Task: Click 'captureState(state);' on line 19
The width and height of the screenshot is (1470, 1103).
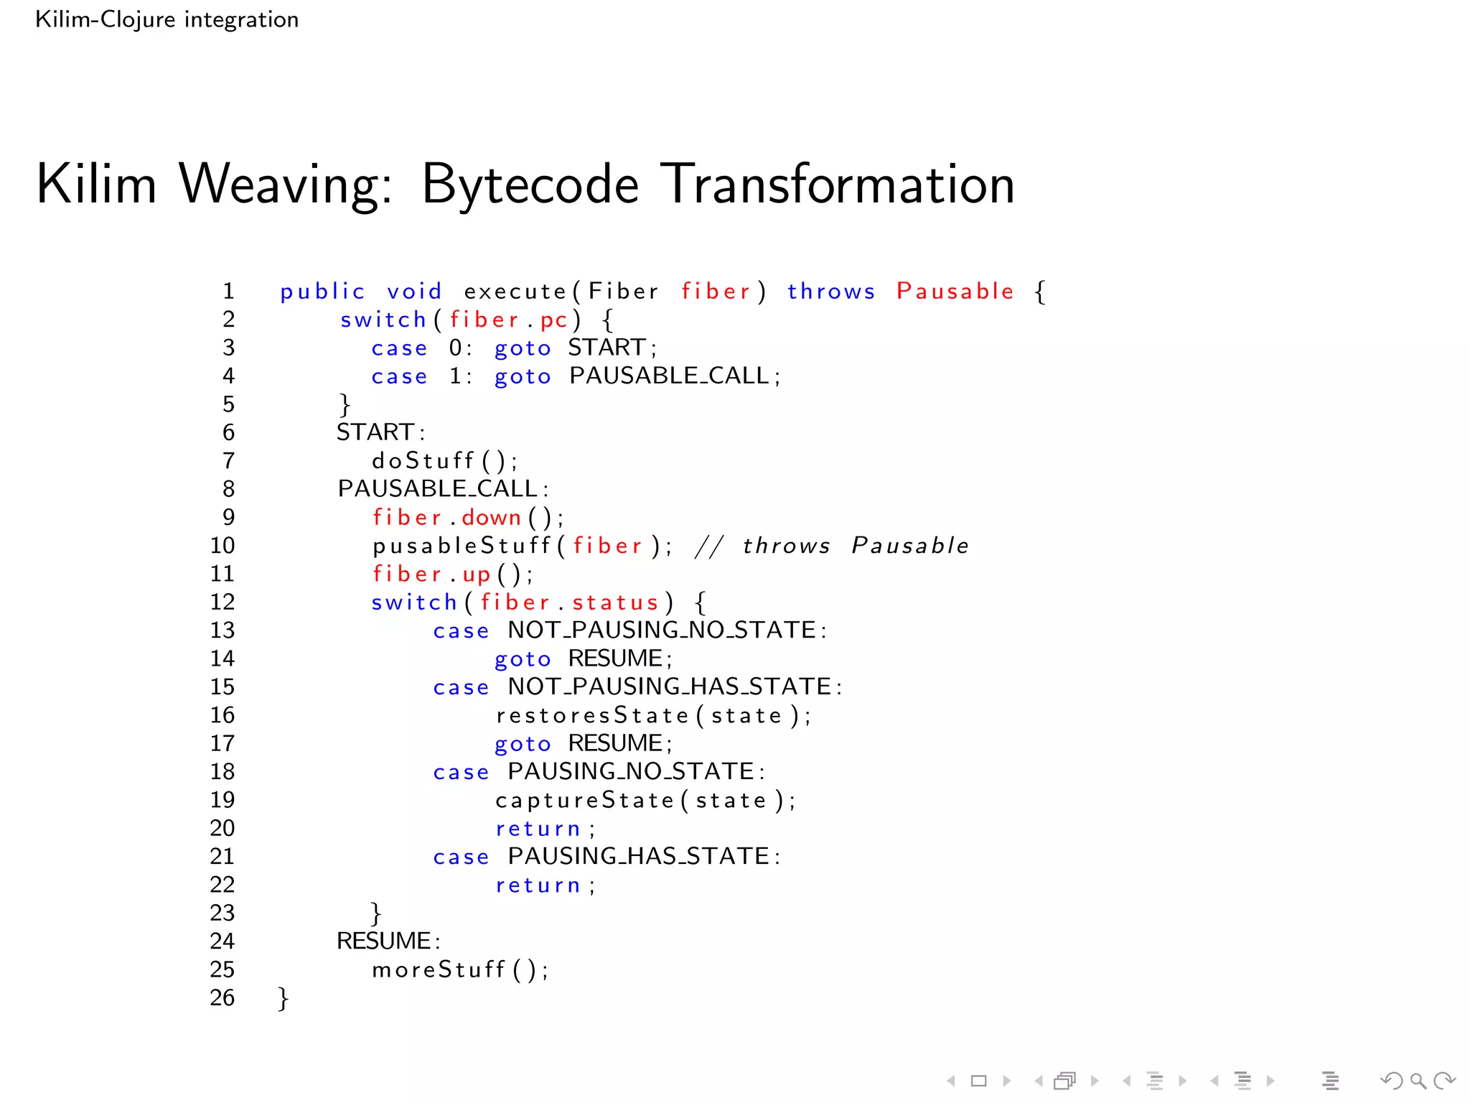Action: pyautogui.click(x=646, y=800)
